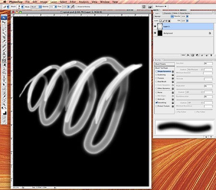Screen dimensions: 216x190
Task: Select the Shape tool
Action: pyautogui.click(x=4, y=89)
